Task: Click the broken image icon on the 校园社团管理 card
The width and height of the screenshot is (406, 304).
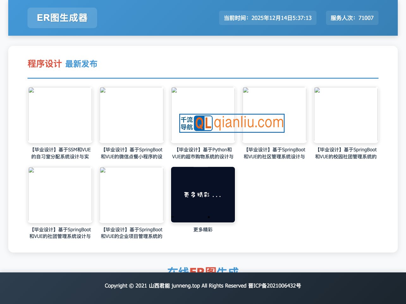Action: 317,91
